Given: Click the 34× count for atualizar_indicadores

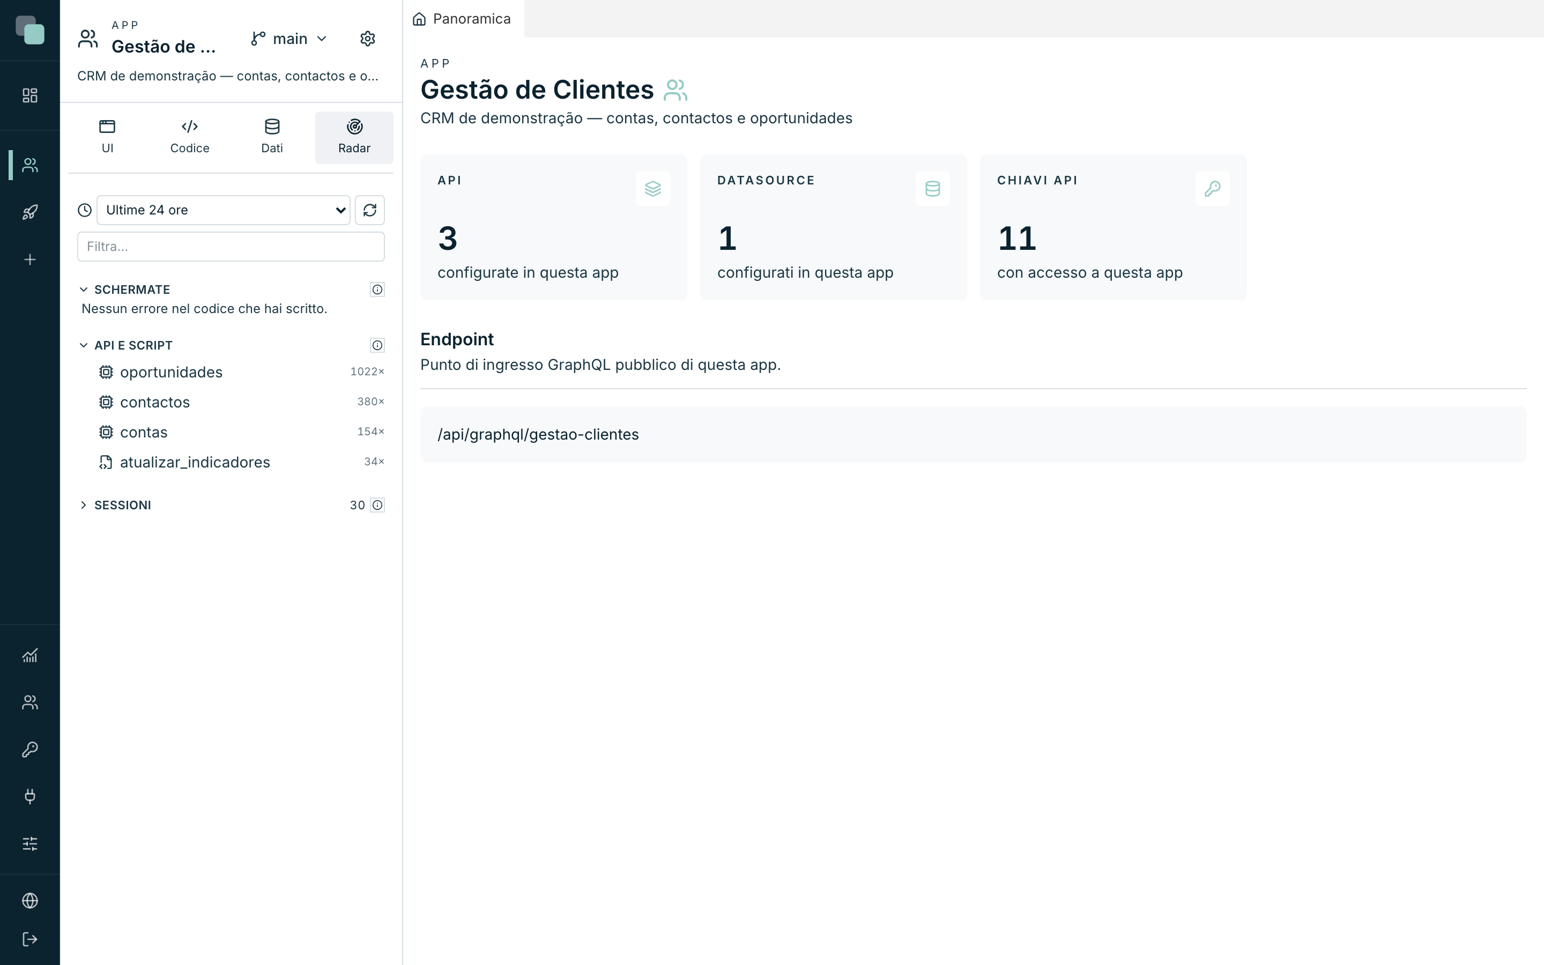Looking at the screenshot, I should 374,462.
